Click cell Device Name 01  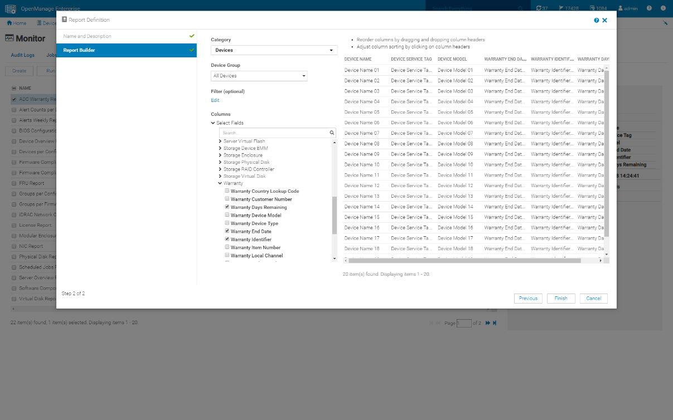click(362, 70)
